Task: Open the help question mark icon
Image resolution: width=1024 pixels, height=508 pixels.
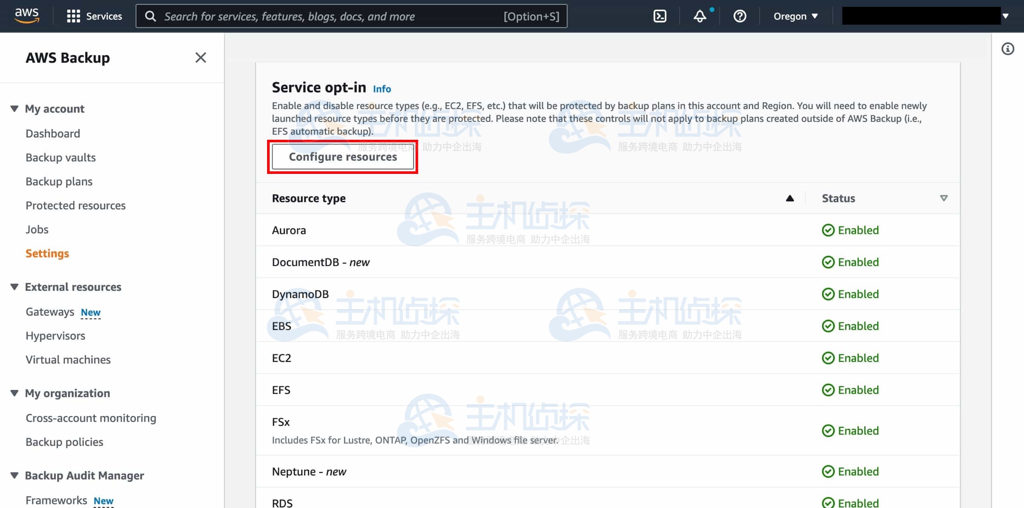Action: pos(739,16)
